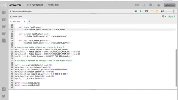The image size is (178, 100).
Task: Rewind playback to the beginning
Action: coord(135,11)
